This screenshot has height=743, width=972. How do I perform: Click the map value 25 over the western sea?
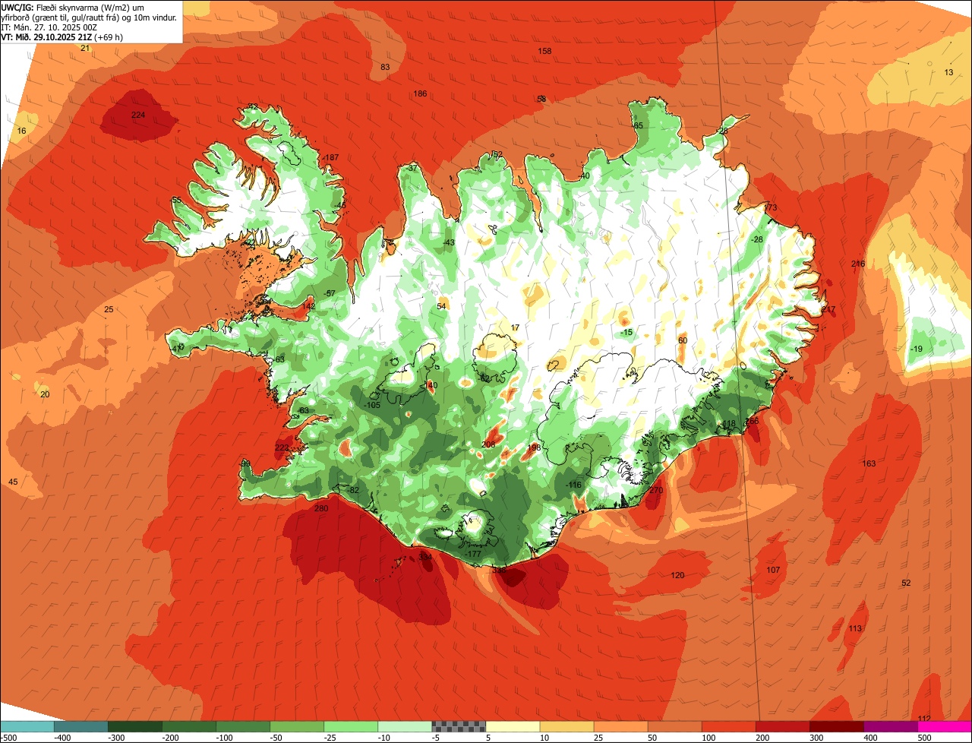pyautogui.click(x=109, y=309)
